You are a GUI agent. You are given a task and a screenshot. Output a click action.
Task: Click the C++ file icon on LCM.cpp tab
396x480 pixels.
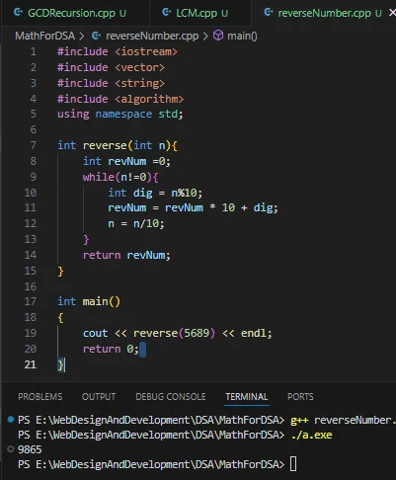coord(167,13)
